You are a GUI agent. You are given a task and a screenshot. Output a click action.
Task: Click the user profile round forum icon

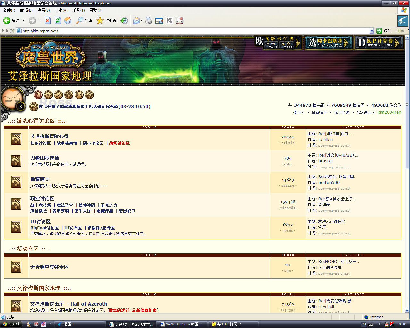pos(79,95)
